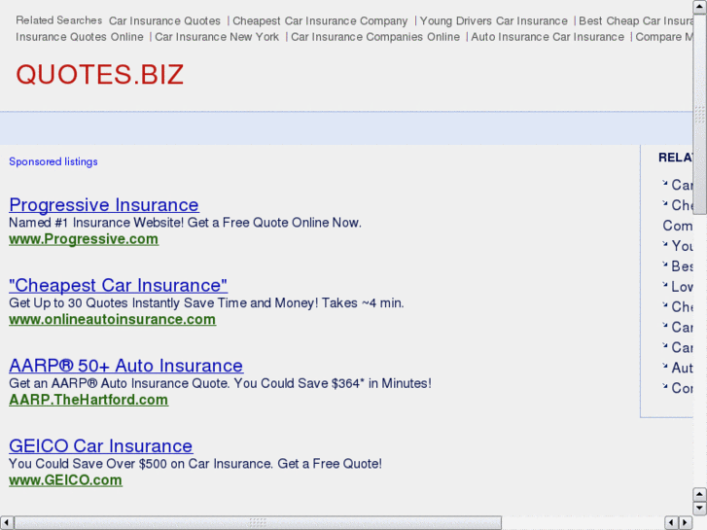Click the upper of the two bottom vertical scrollbar arrows

700,495
